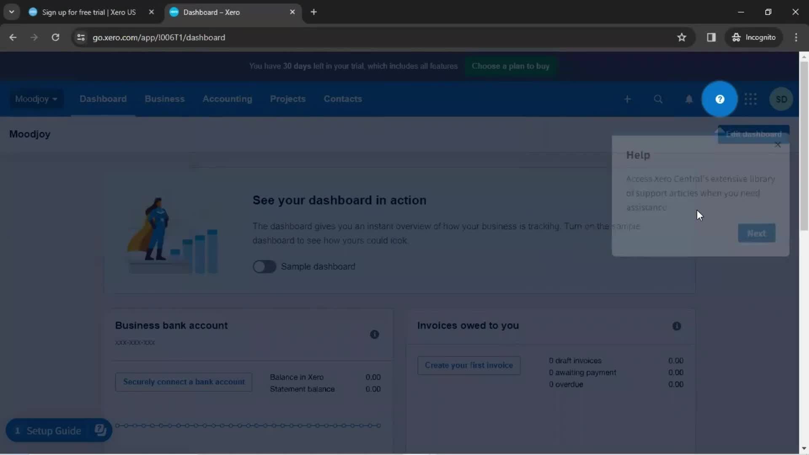Viewport: 809px width, 455px height.
Task: Reload the page
Action: [55, 37]
